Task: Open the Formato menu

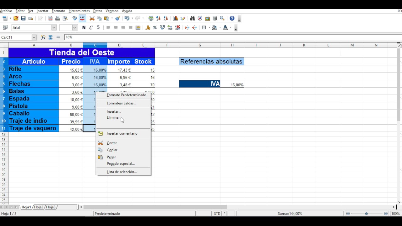Action: [x=58, y=11]
